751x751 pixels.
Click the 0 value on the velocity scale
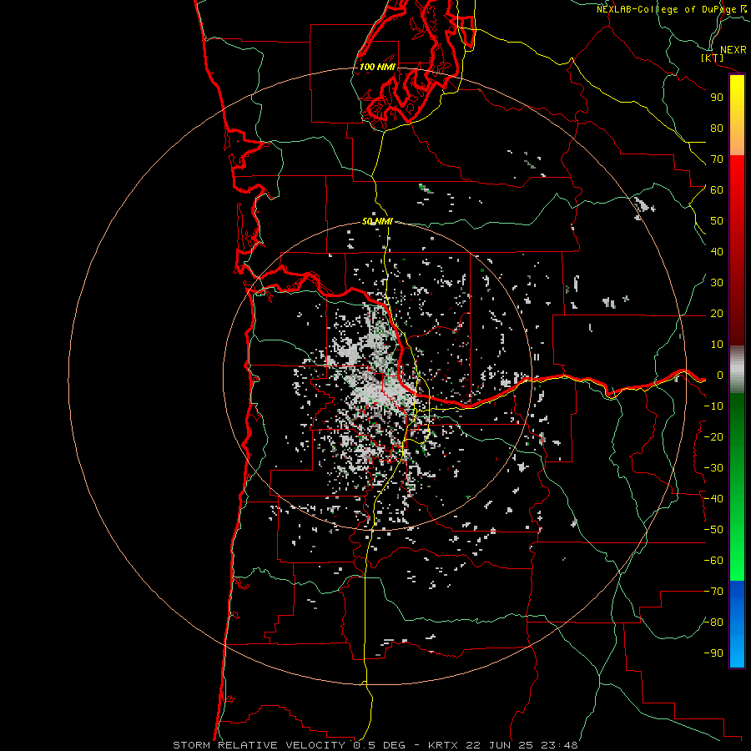[x=720, y=375]
